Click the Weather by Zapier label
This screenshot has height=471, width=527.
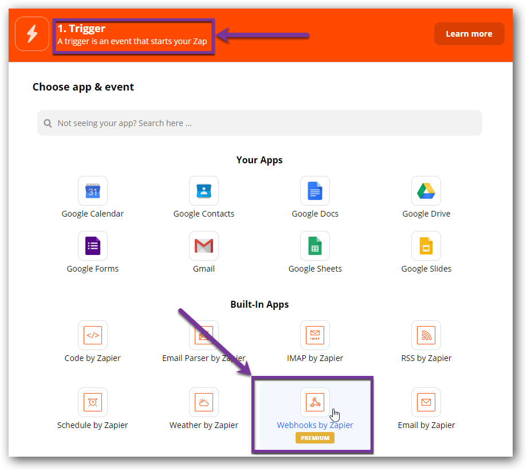click(x=204, y=425)
